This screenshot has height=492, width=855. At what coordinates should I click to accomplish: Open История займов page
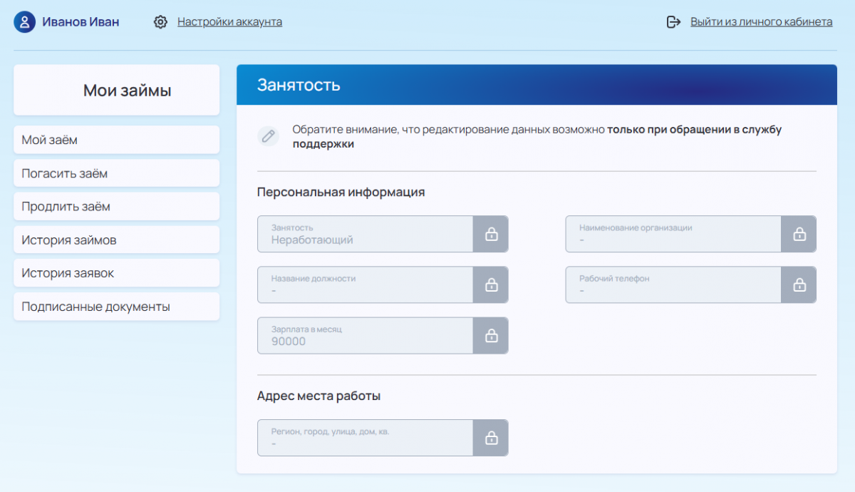click(117, 240)
